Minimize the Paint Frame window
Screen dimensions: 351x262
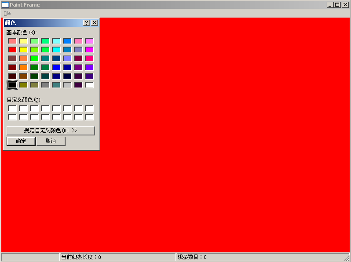click(x=330, y=5)
